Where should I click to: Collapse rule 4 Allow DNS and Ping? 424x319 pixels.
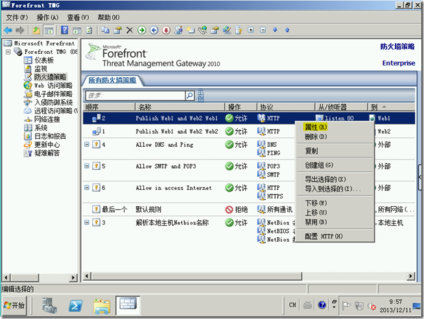click(x=86, y=144)
